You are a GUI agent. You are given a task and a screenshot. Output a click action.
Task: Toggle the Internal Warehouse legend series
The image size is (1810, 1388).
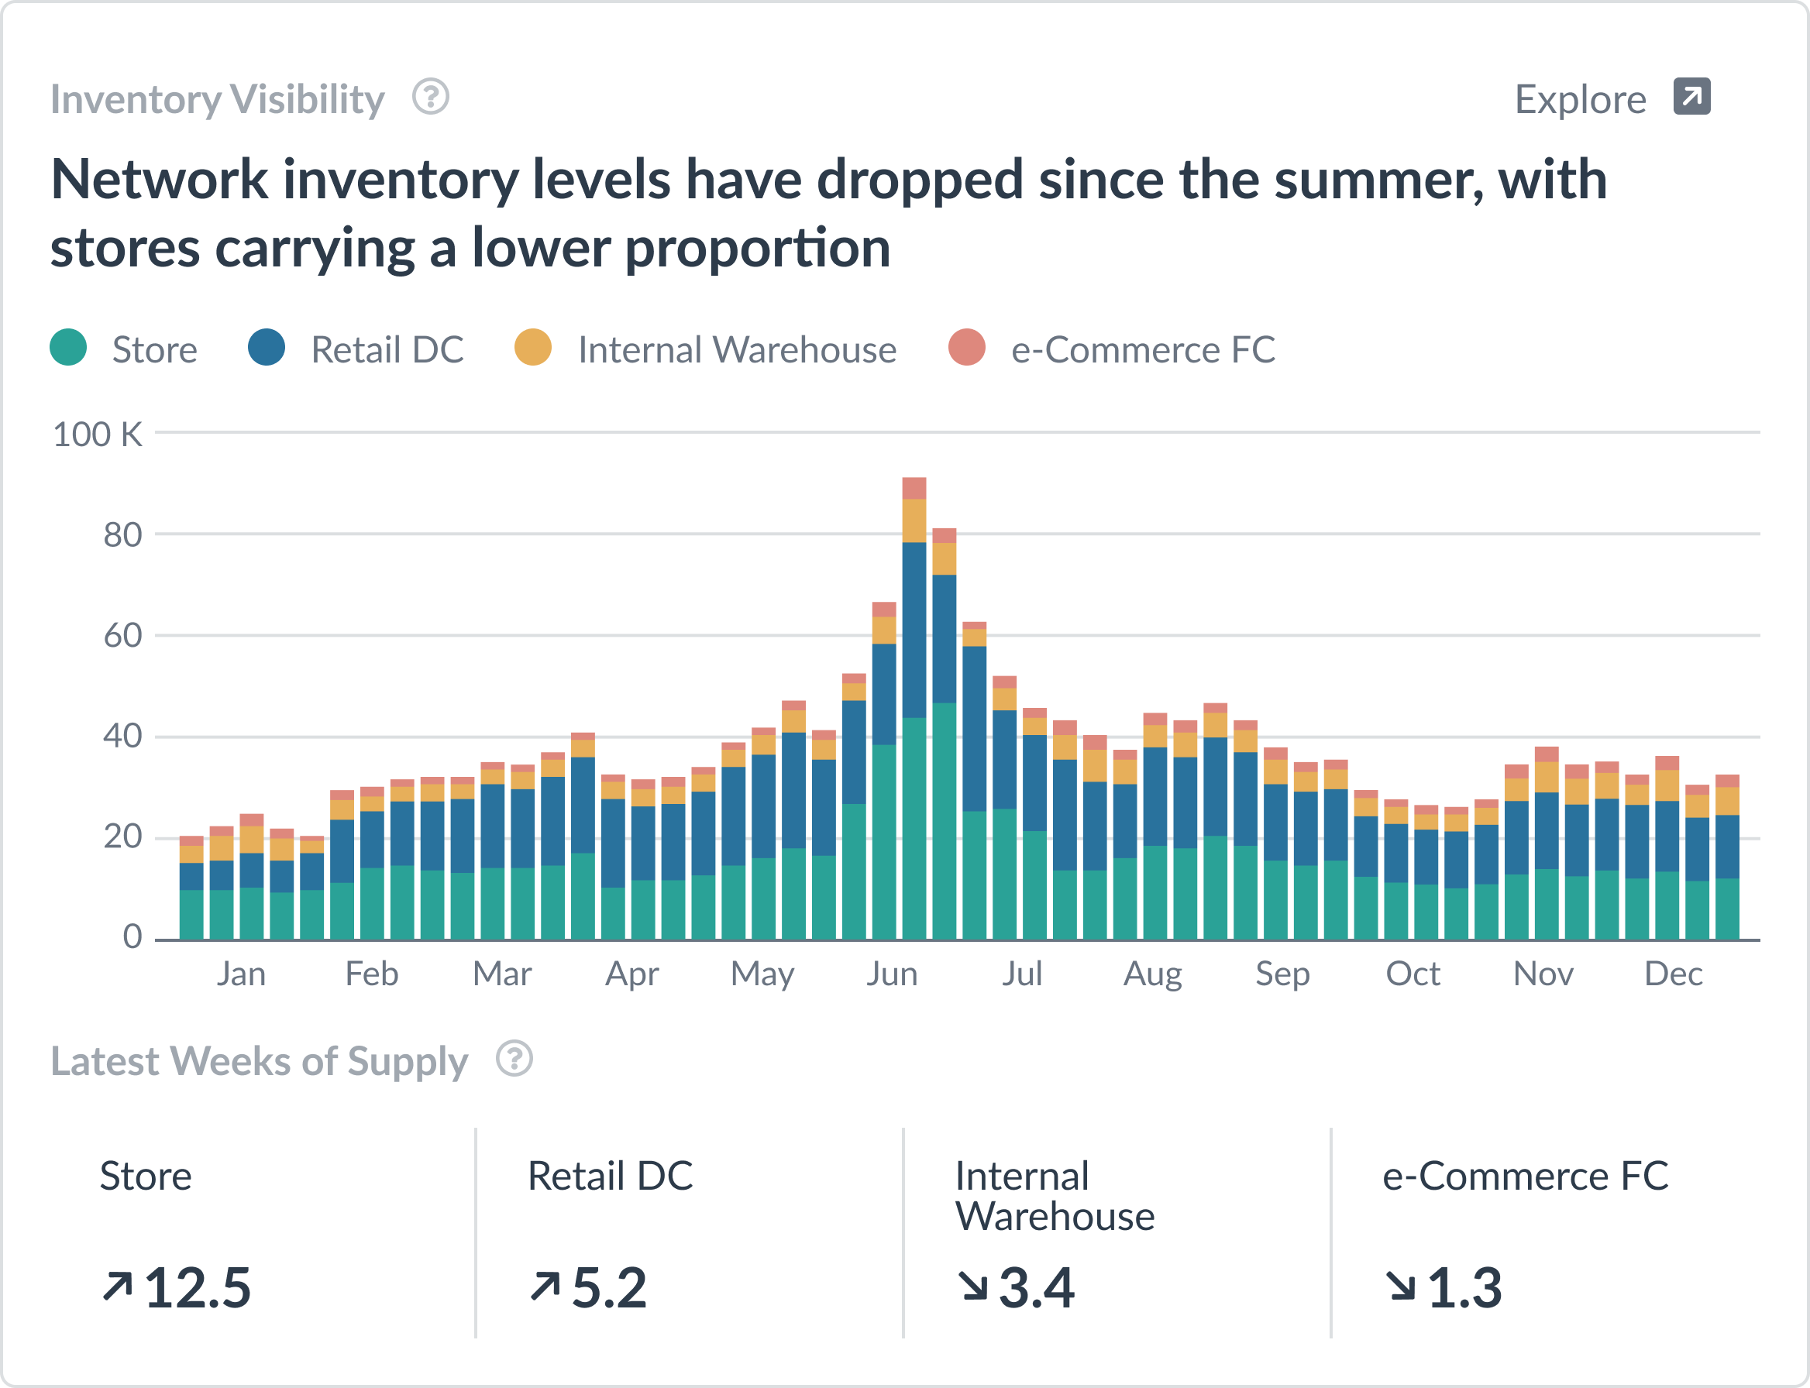coord(705,349)
